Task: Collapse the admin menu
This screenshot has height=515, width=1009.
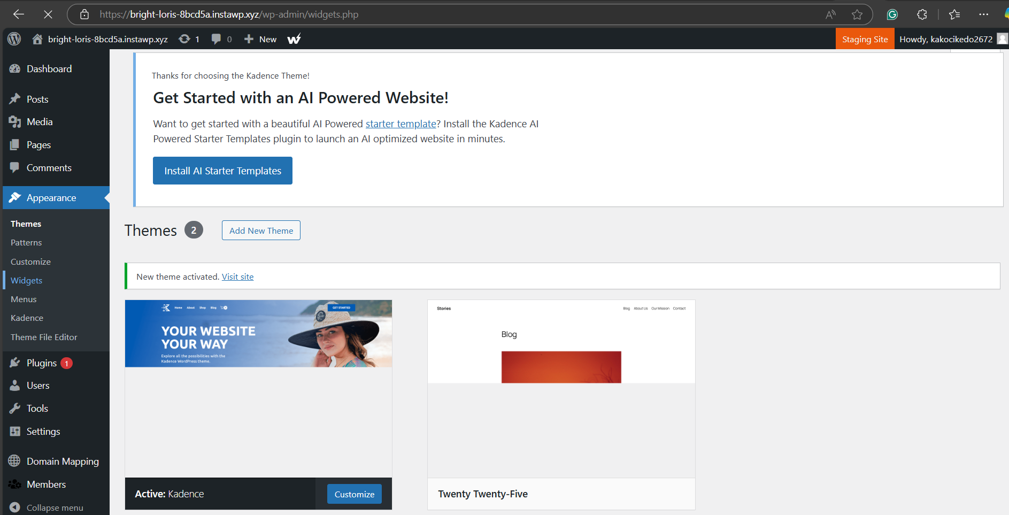Action: (47, 508)
